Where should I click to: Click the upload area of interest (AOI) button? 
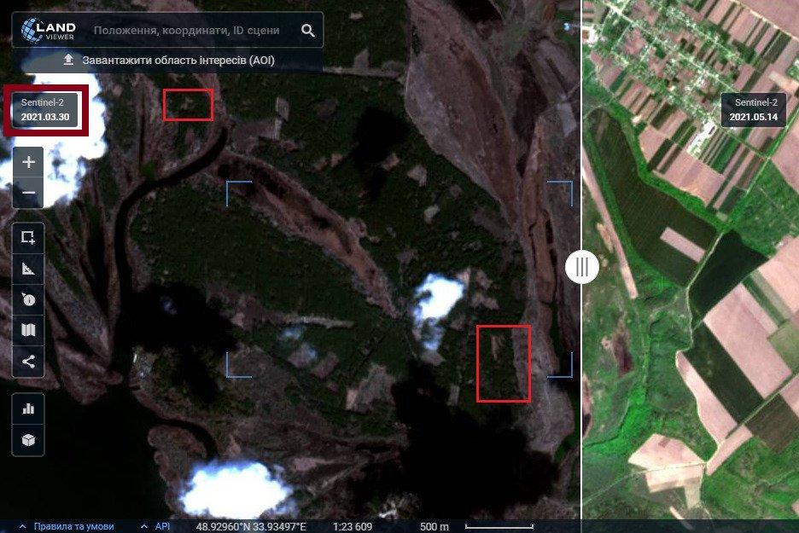coord(168,60)
